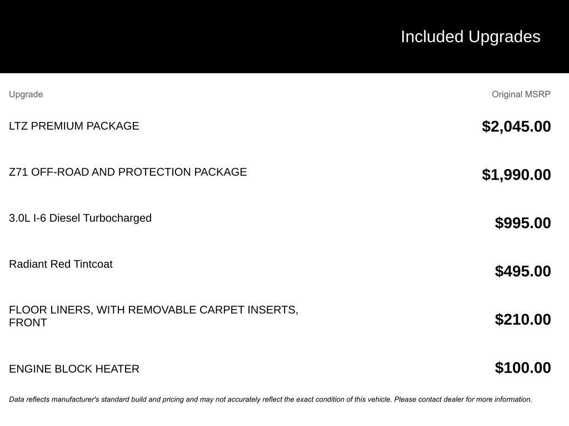
Task: Click the $210.00 price
Action: click(x=522, y=319)
